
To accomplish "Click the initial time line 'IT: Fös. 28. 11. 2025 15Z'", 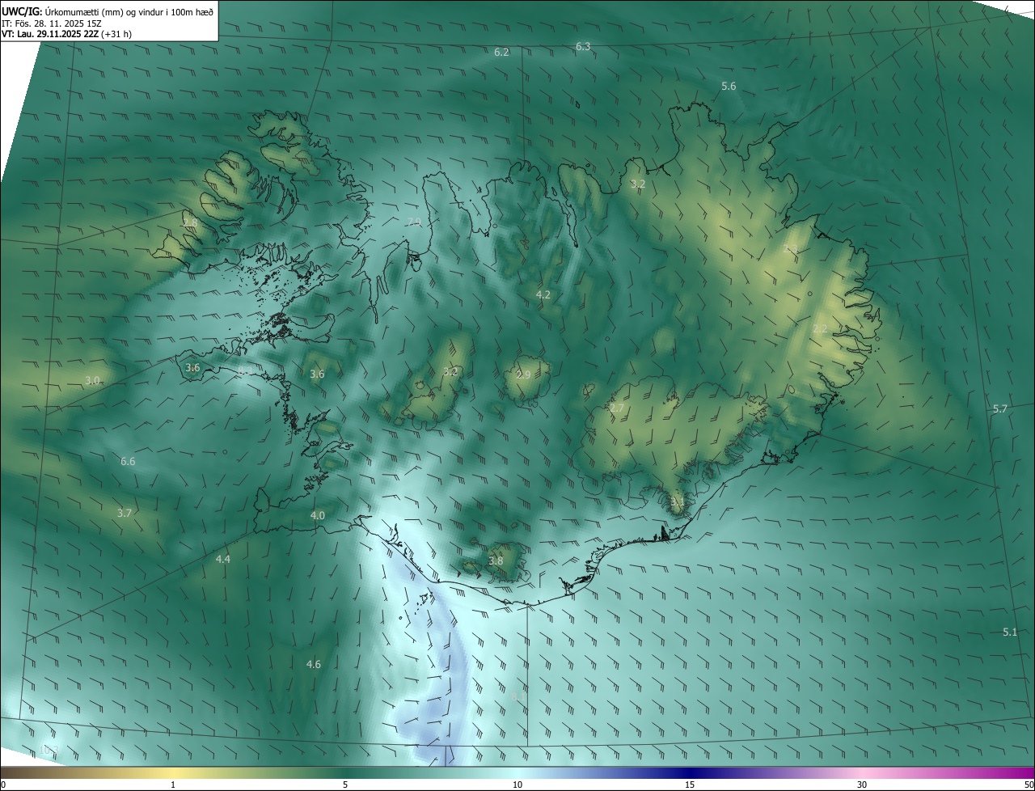I will click(52, 23).
